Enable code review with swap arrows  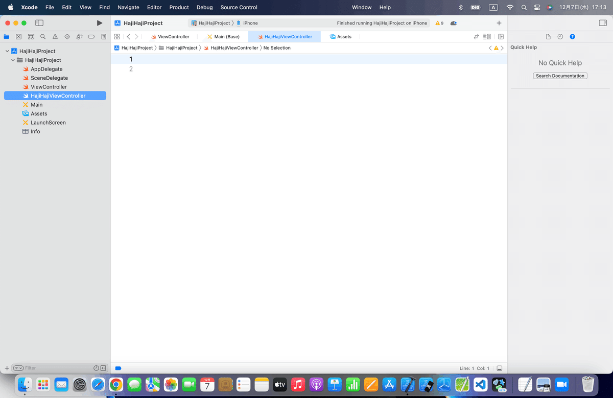(x=477, y=37)
